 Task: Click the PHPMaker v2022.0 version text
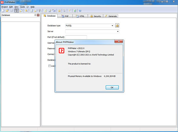76,48
